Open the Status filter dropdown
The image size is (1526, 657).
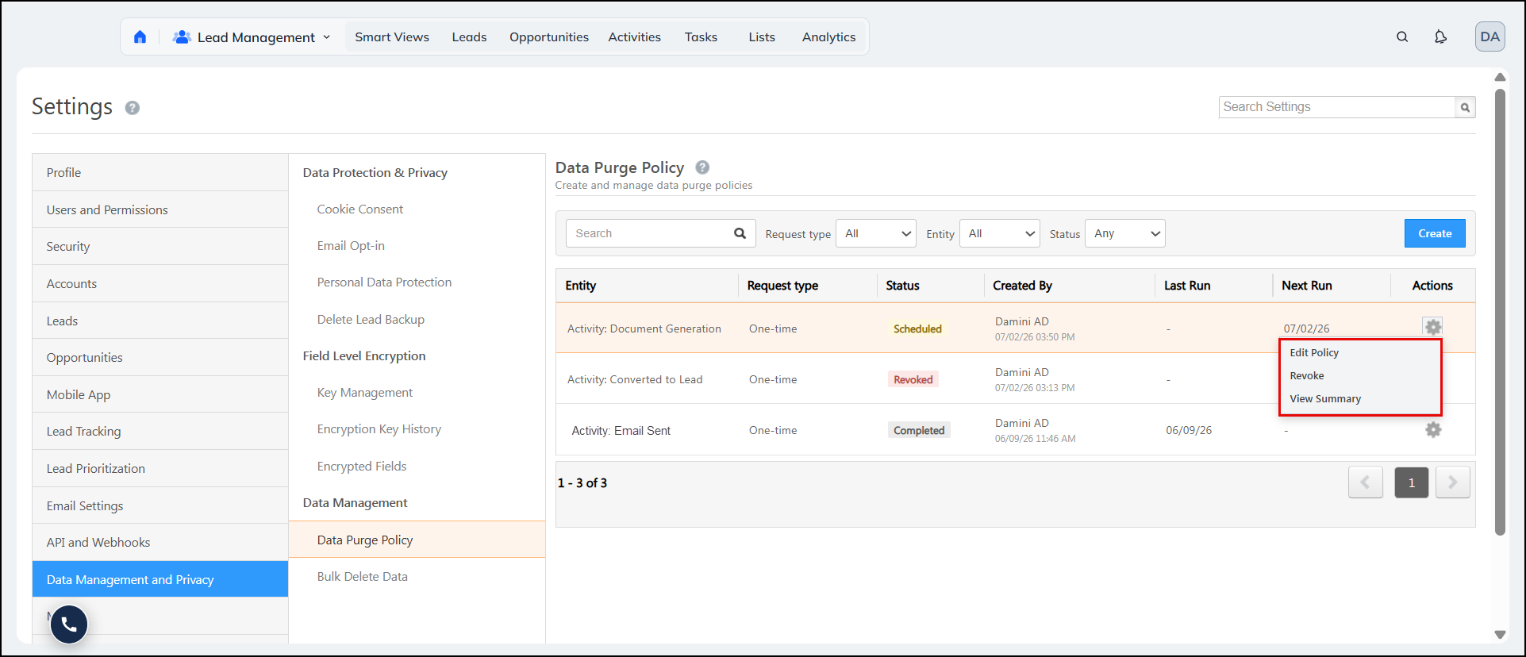(x=1124, y=233)
